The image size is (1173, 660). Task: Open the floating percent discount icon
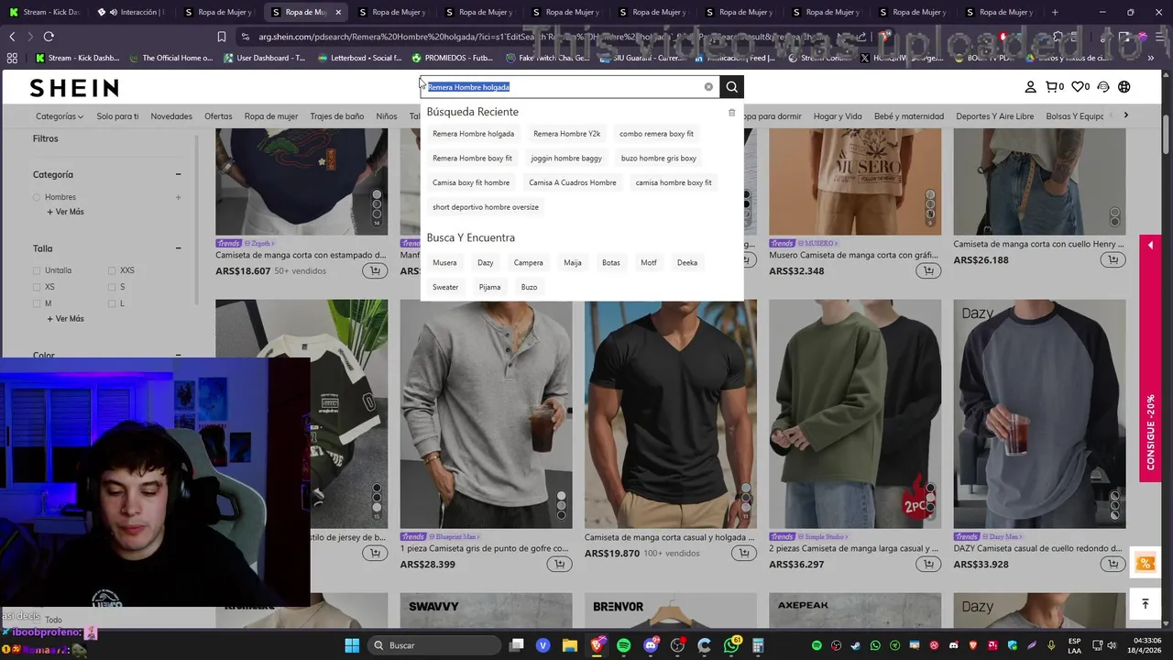click(1145, 564)
